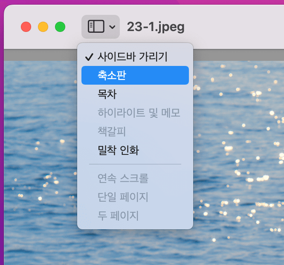The image size is (284, 265).
Task: Click the sidebar view icon in toolbar
Action: [x=96, y=26]
